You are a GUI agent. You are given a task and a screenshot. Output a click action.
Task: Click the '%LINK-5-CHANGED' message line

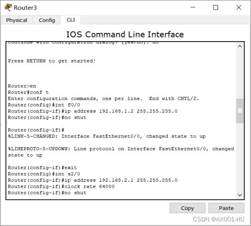point(107,137)
